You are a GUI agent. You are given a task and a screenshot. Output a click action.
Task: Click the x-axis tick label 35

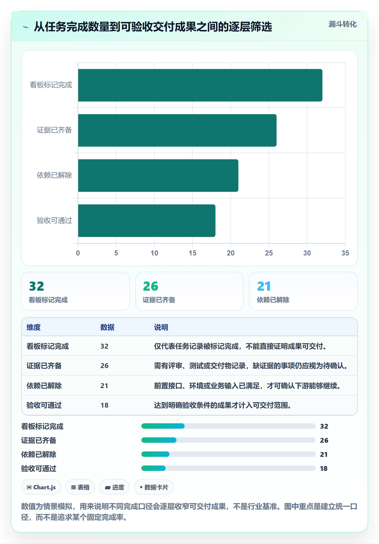345,253
